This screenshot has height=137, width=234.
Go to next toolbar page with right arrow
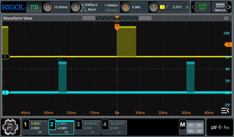point(230,7)
